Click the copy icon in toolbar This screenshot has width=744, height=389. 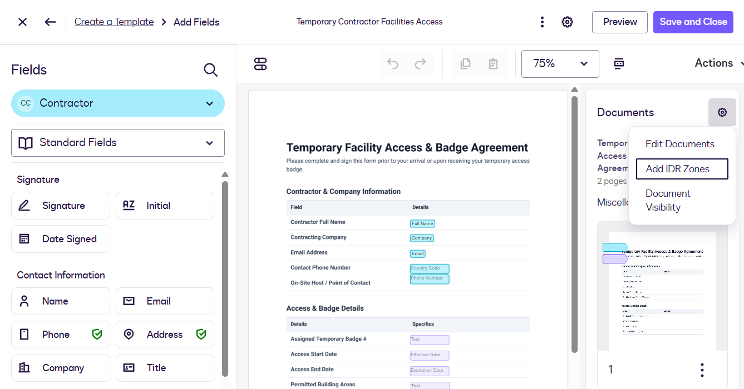(465, 63)
